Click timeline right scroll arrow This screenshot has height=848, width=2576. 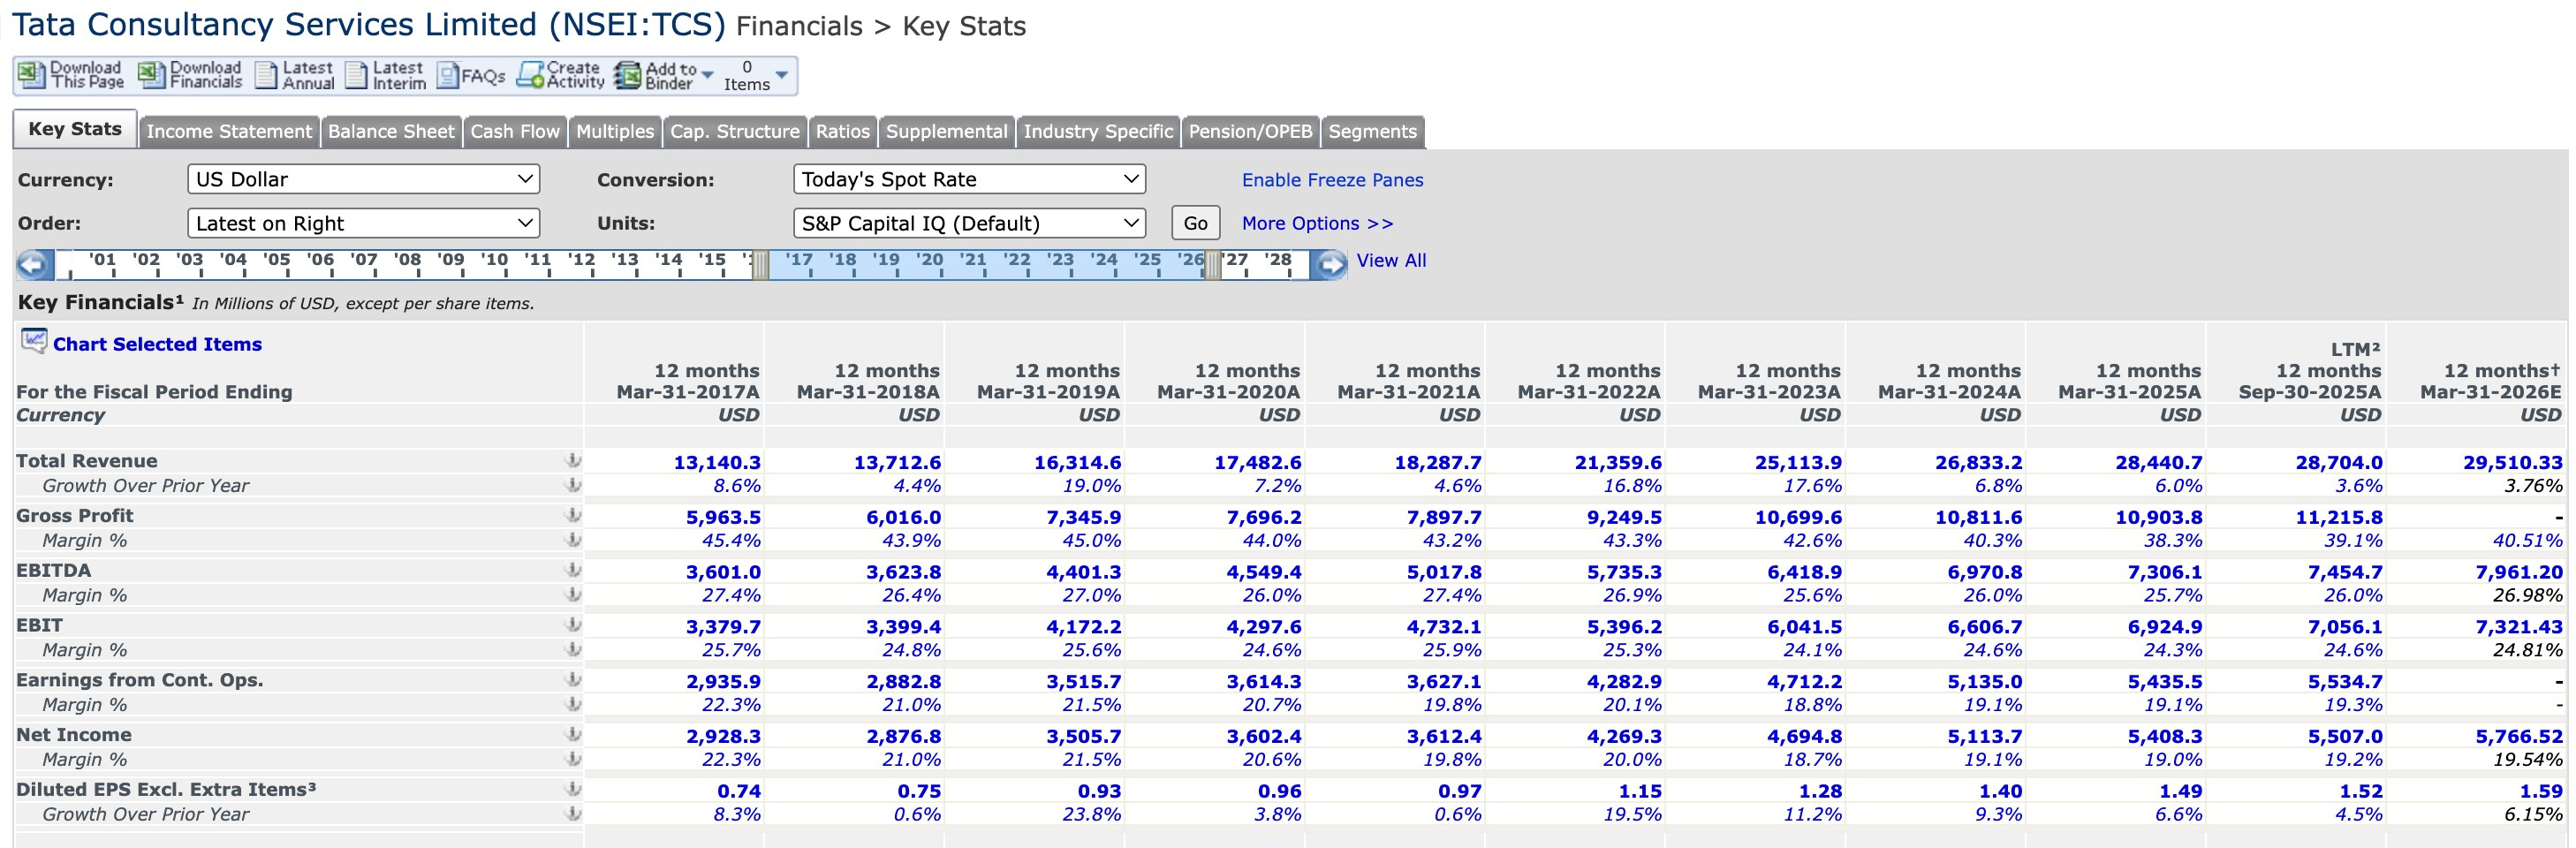pos(1329,264)
